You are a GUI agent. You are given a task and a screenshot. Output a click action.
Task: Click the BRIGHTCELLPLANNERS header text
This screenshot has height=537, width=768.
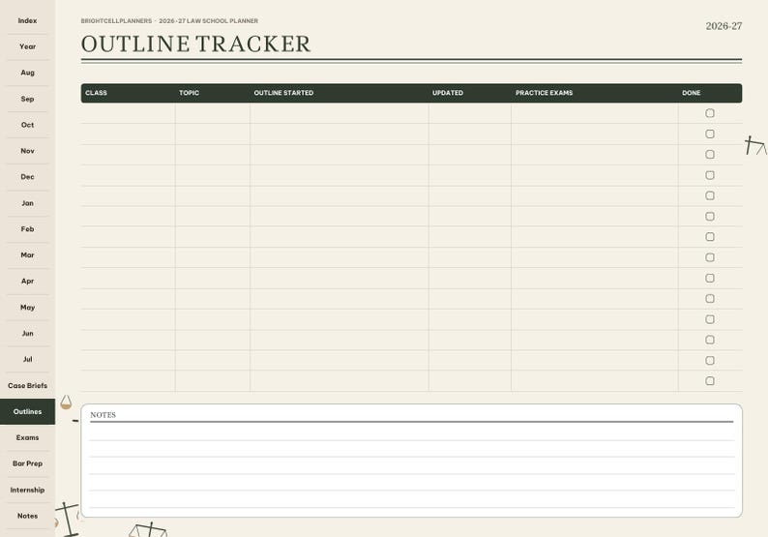click(117, 21)
